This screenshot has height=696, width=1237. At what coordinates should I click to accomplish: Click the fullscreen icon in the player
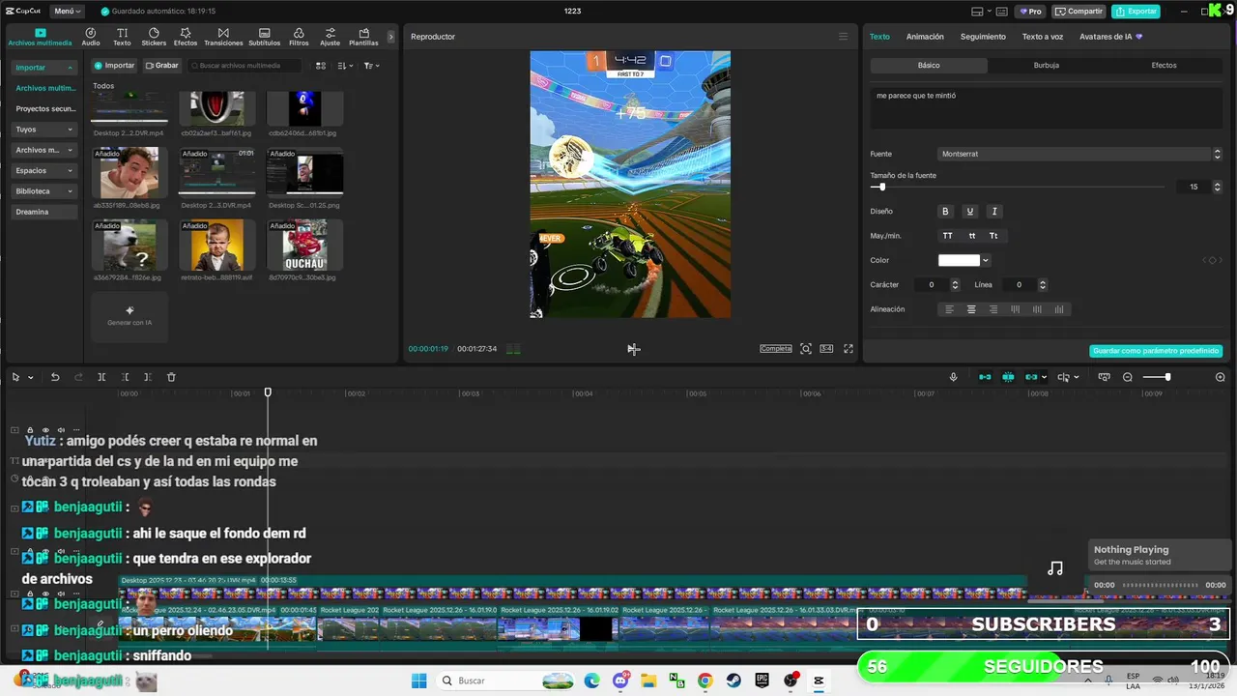pyautogui.click(x=849, y=349)
